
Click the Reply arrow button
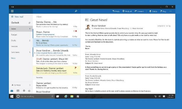(x=116, y=11)
